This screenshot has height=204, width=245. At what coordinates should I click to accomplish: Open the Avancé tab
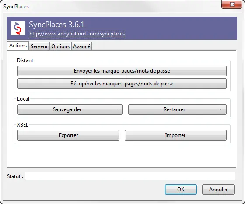point(81,46)
